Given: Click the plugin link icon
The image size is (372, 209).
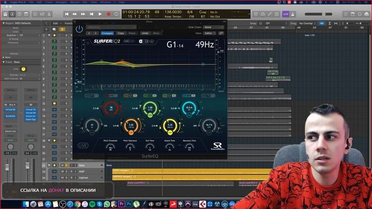Looking at the screenshot, I should (221, 33).
